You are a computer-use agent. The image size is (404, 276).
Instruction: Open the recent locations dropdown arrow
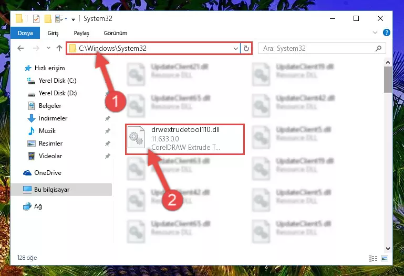point(48,48)
